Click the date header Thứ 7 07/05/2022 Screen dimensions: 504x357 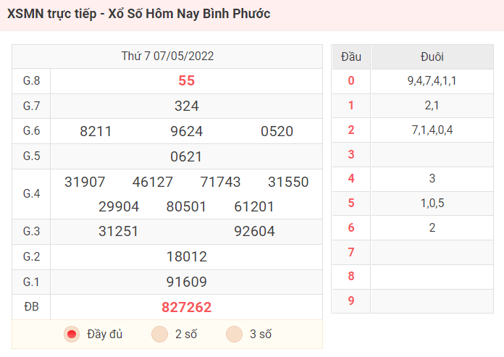tap(167, 56)
